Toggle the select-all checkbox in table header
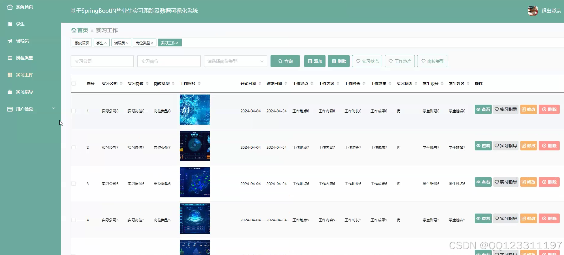The image size is (564, 255). (73, 84)
